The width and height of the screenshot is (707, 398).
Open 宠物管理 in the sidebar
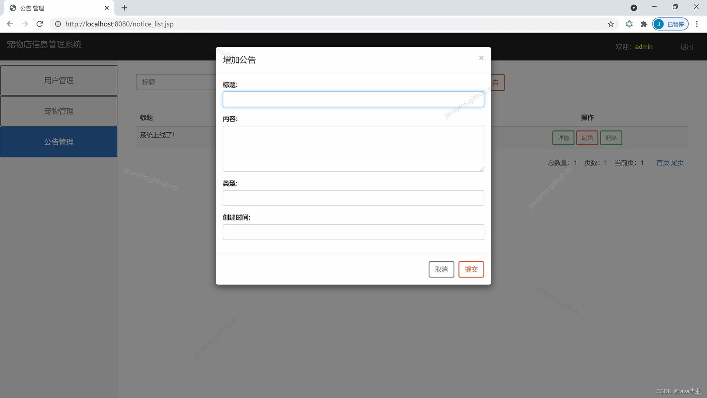click(x=59, y=111)
